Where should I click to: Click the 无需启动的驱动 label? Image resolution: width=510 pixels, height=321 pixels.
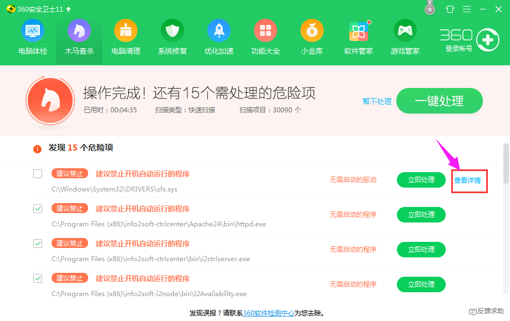coord(353,180)
